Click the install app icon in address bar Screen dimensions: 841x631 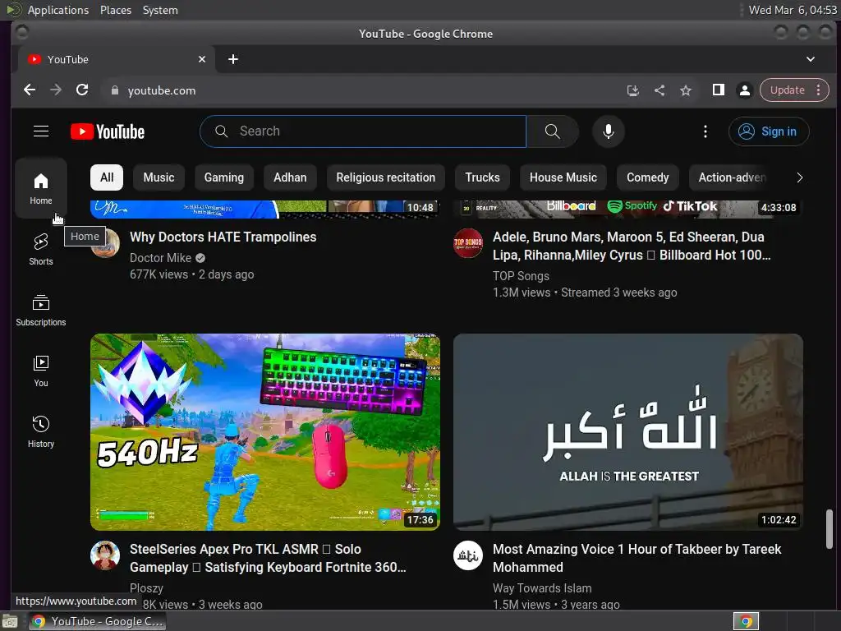(633, 90)
